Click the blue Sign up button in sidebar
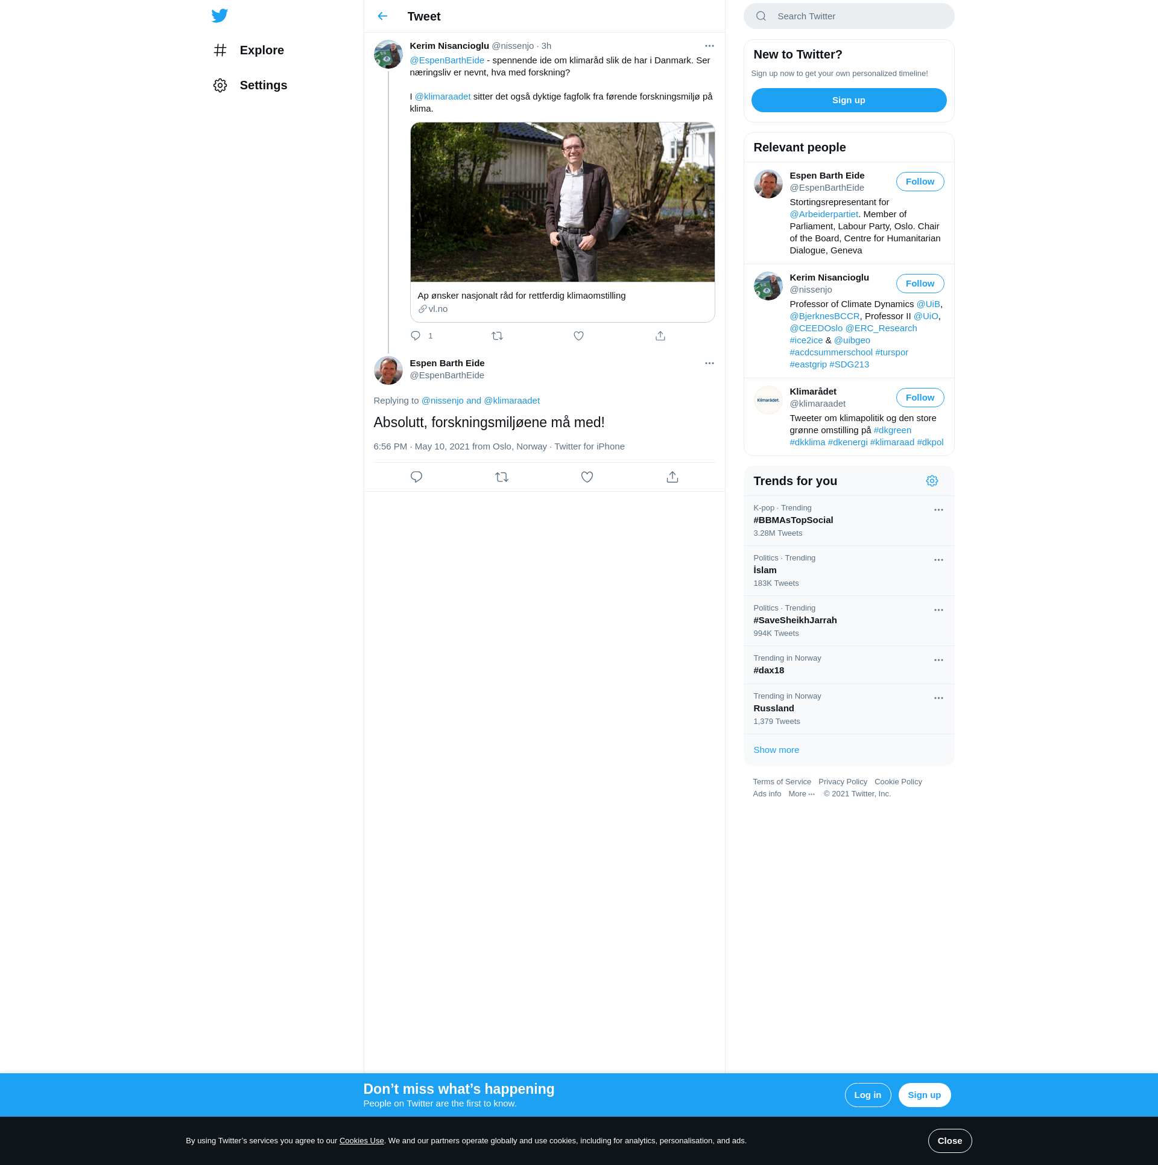 pos(849,100)
